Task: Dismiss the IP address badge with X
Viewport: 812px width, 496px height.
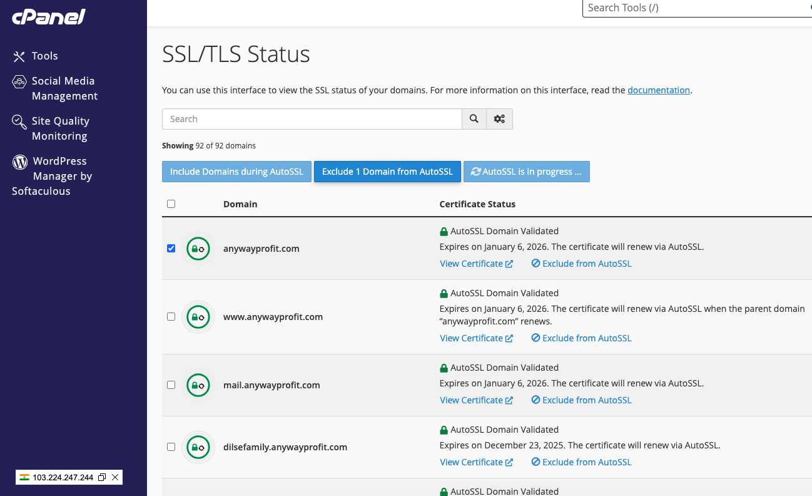Action: click(x=115, y=477)
